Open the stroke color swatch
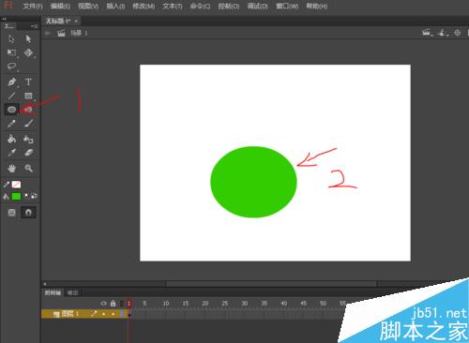469x343 pixels. coord(16,185)
